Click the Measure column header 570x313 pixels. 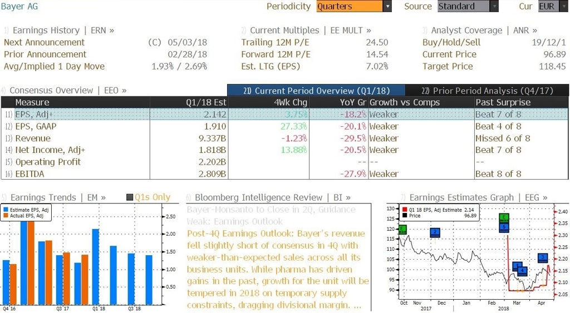82,102
